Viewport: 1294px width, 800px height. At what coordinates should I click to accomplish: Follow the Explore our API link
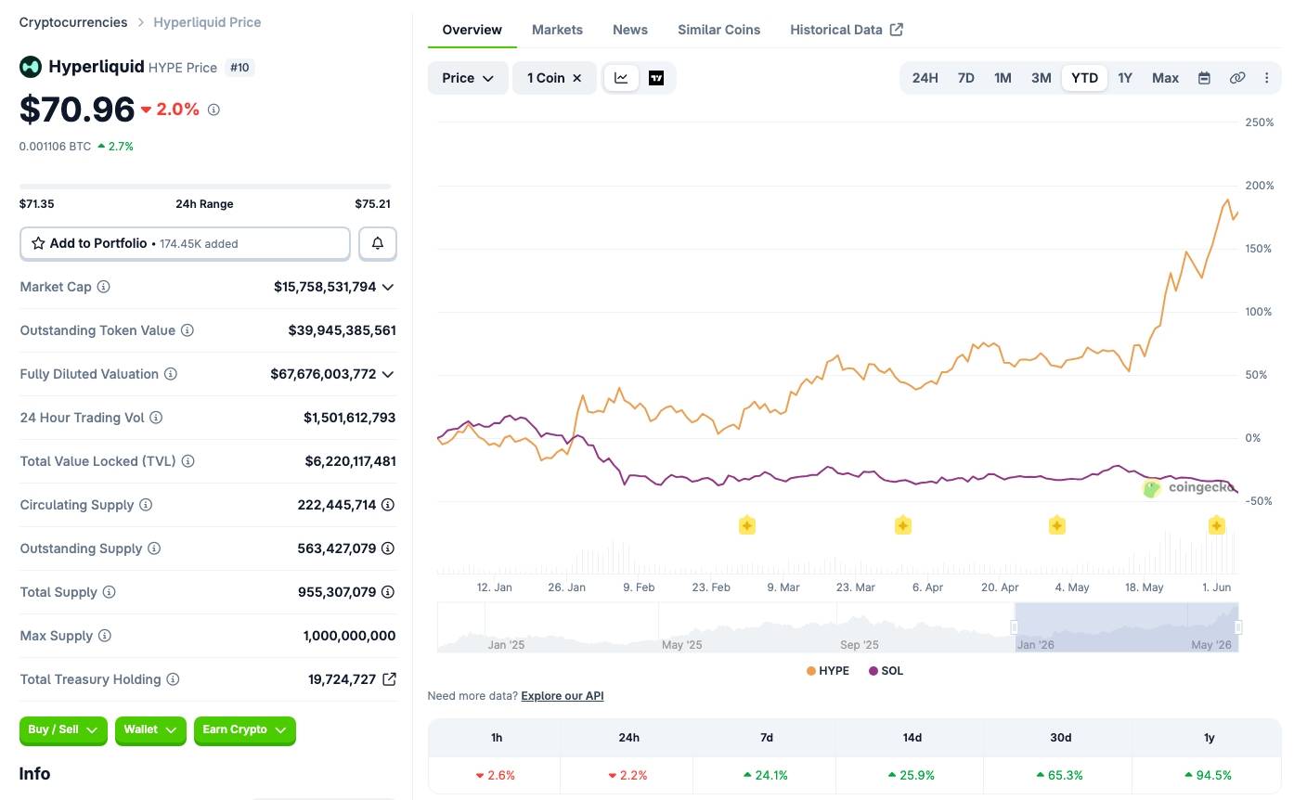coord(563,696)
